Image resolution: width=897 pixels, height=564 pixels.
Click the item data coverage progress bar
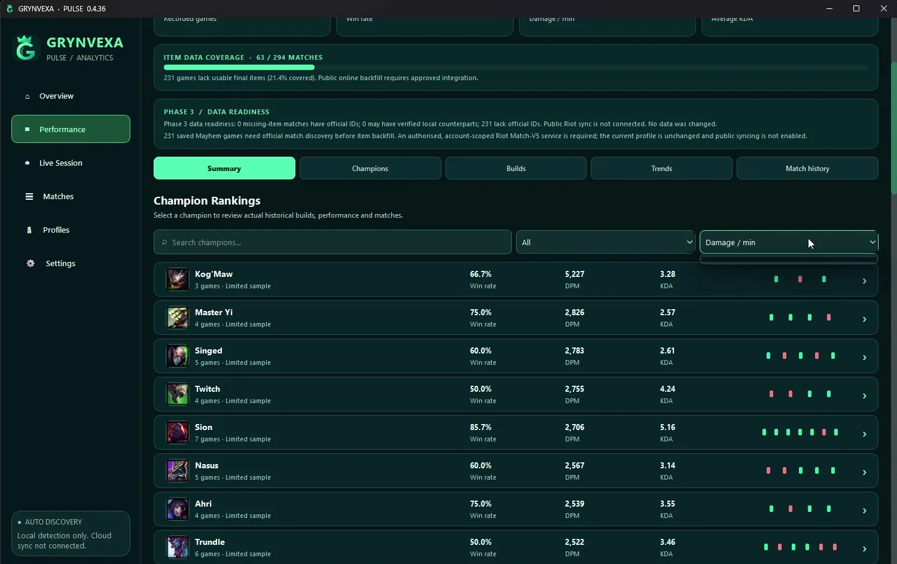pyautogui.click(x=515, y=68)
